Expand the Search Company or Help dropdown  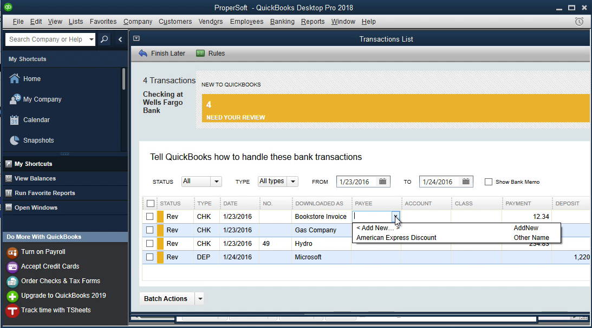91,39
